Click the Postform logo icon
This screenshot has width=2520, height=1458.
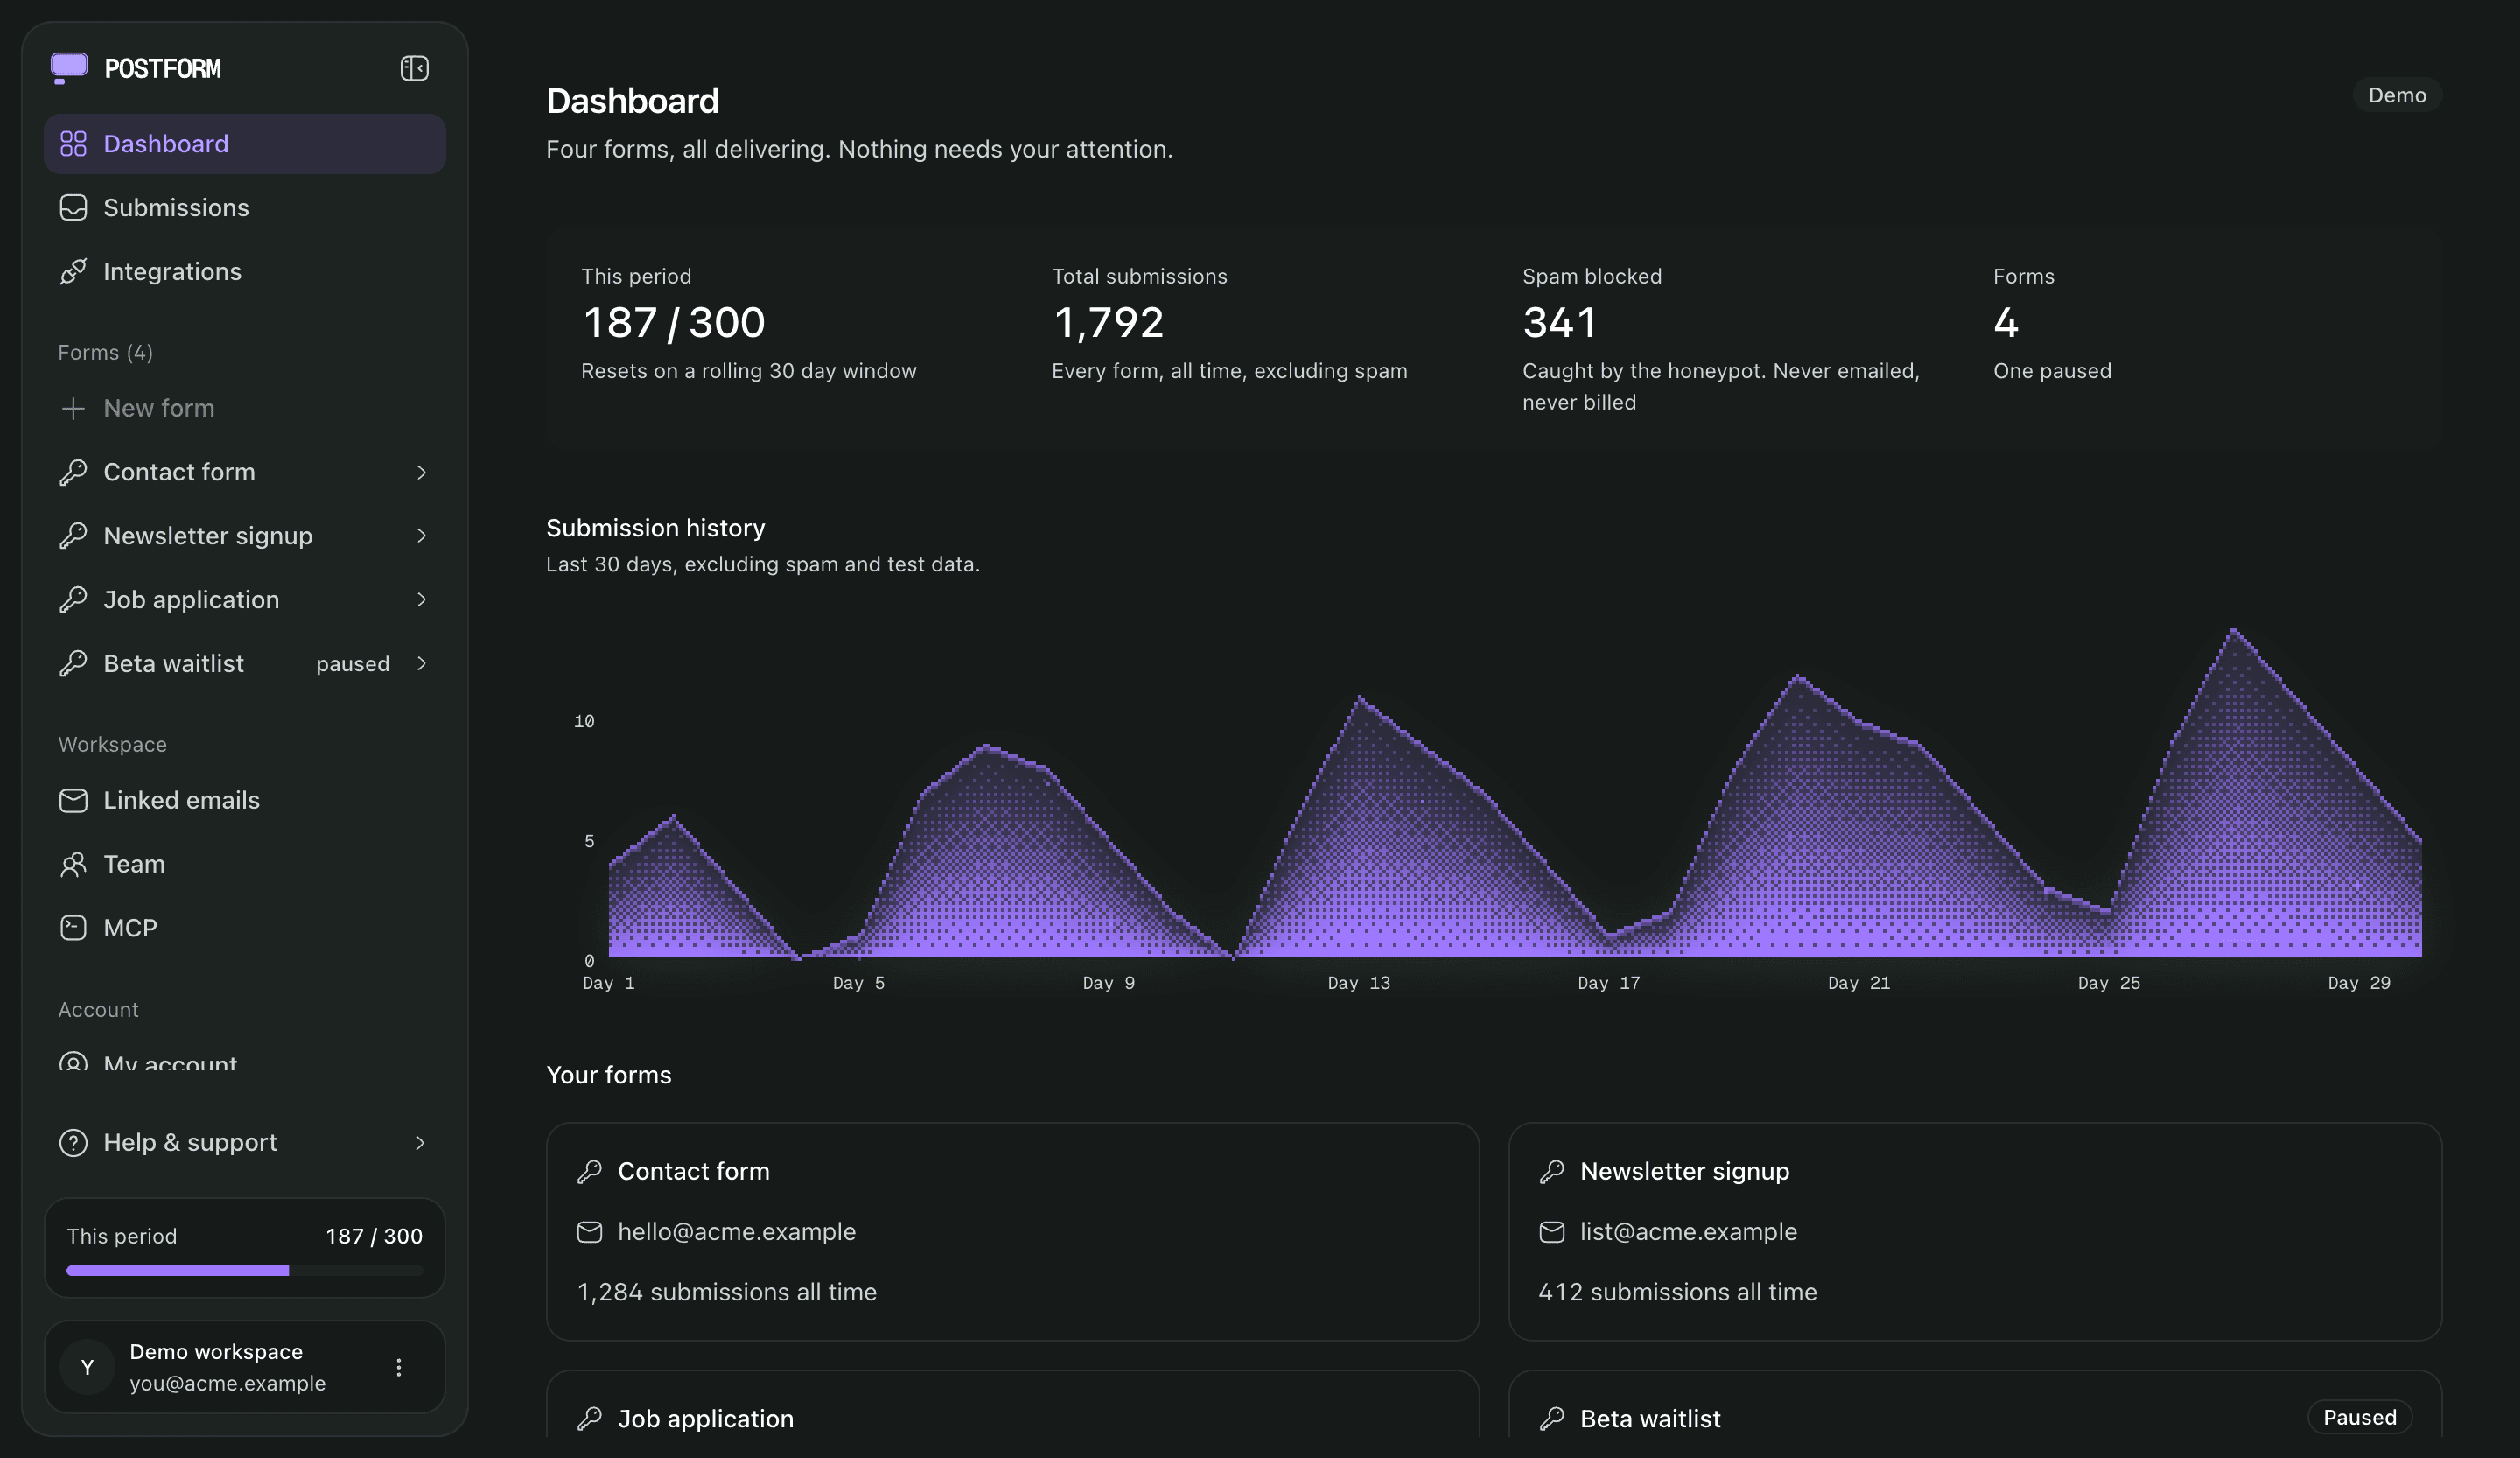pos(69,68)
